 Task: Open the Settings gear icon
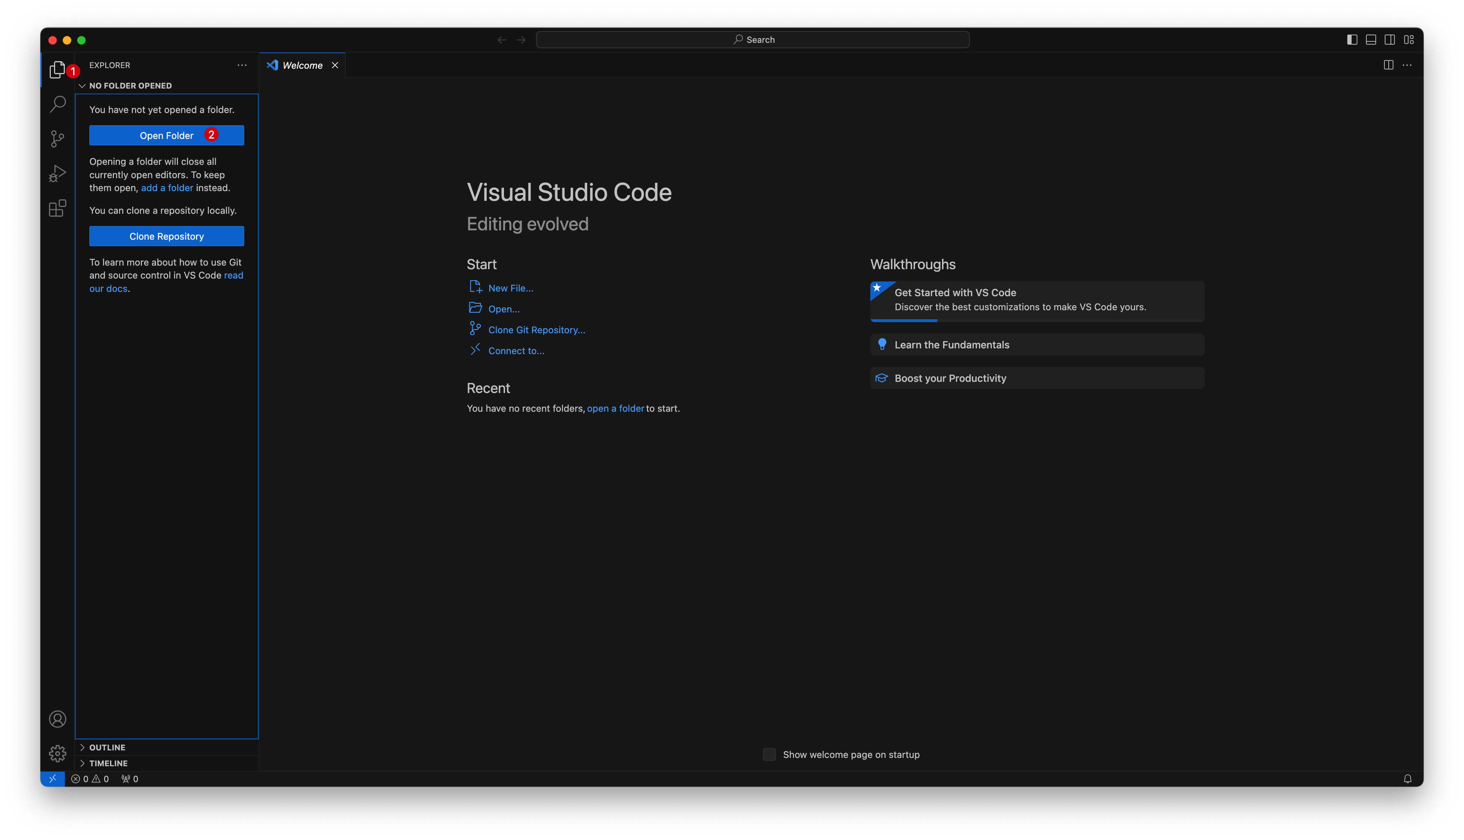57,751
